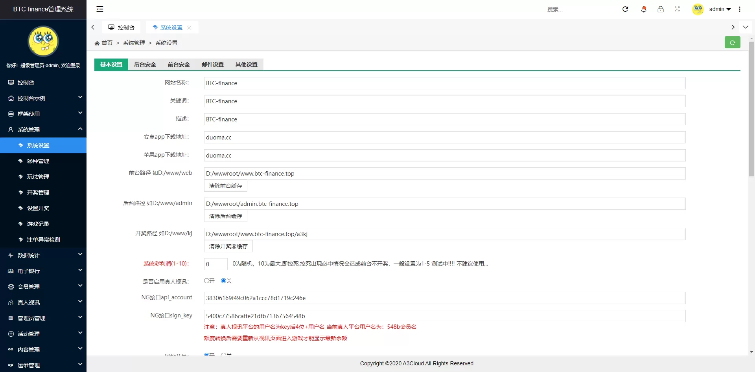Viewport: 755px width, 372px height.
Task: Click the home icon in breadcrumb
Action: [97, 43]
